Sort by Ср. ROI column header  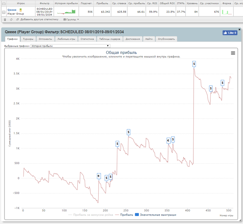[x=152, y=3]
